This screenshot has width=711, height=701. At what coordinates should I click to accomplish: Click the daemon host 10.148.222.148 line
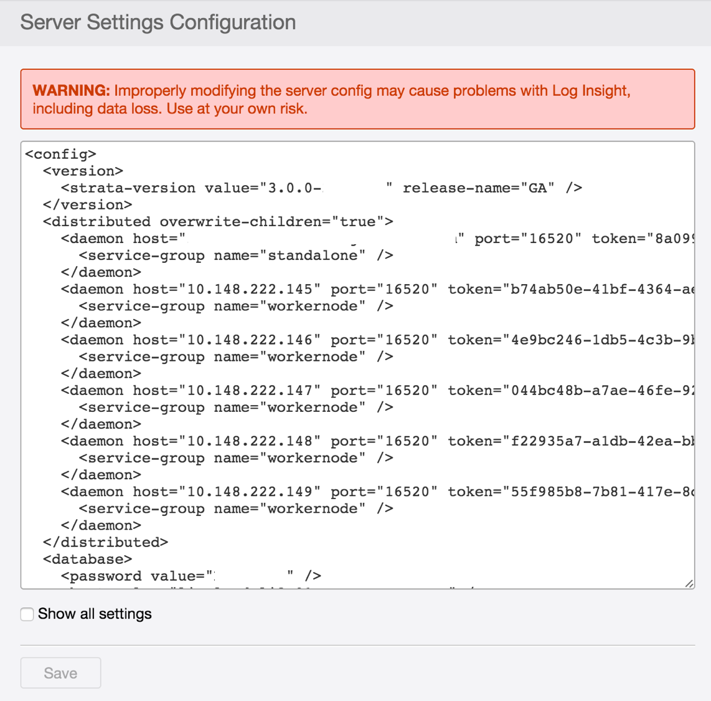249,441
